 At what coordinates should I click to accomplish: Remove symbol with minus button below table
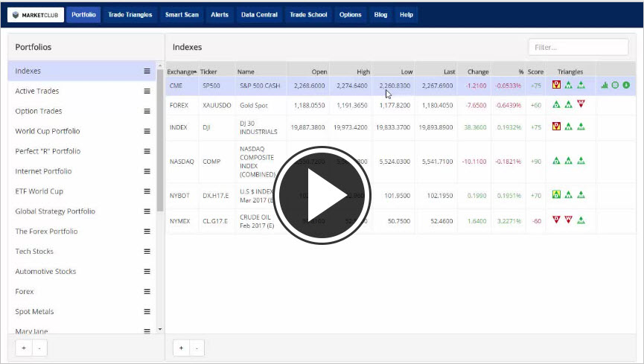197,348
